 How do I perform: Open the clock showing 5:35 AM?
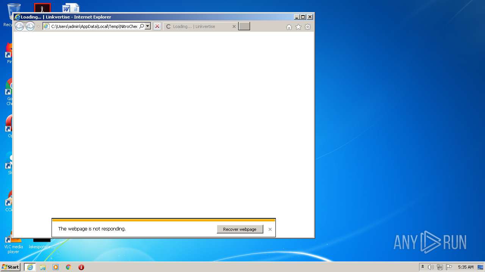(x=466, y=267)
